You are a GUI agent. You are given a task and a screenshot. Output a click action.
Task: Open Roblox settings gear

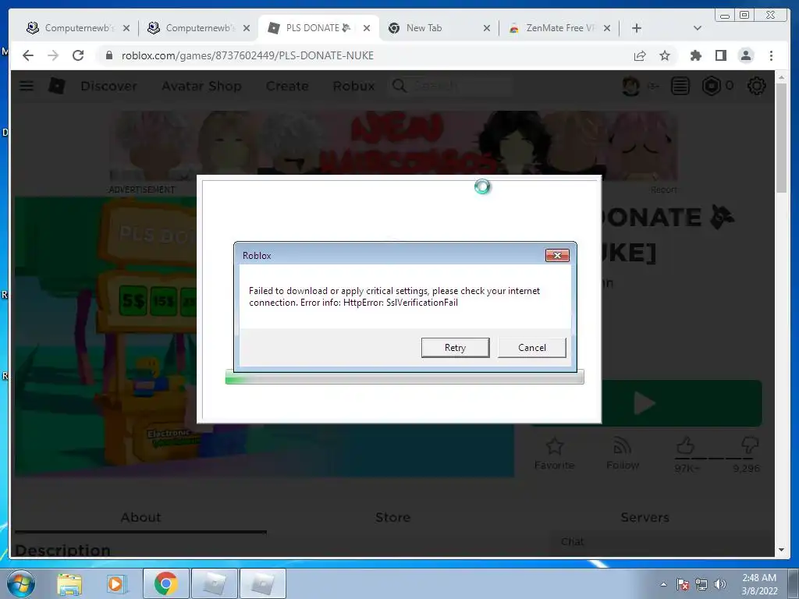coord(757,86)
